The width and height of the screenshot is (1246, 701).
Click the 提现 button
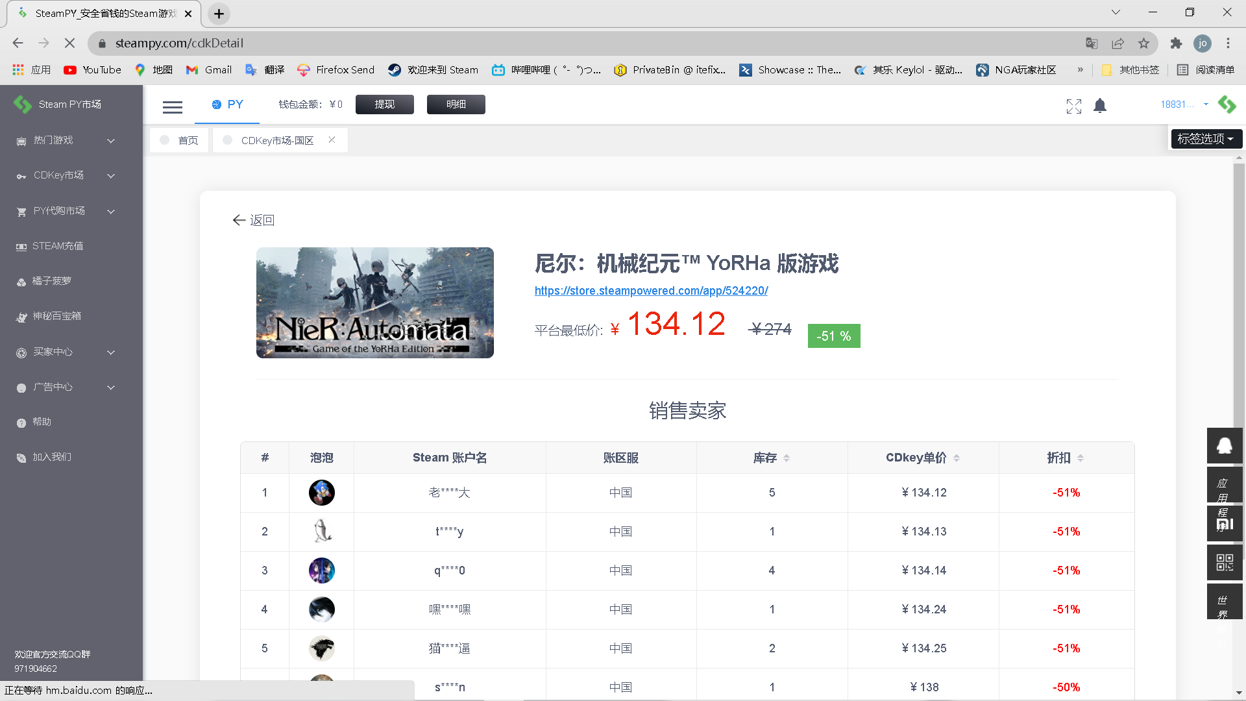click(x=384, y=105)
